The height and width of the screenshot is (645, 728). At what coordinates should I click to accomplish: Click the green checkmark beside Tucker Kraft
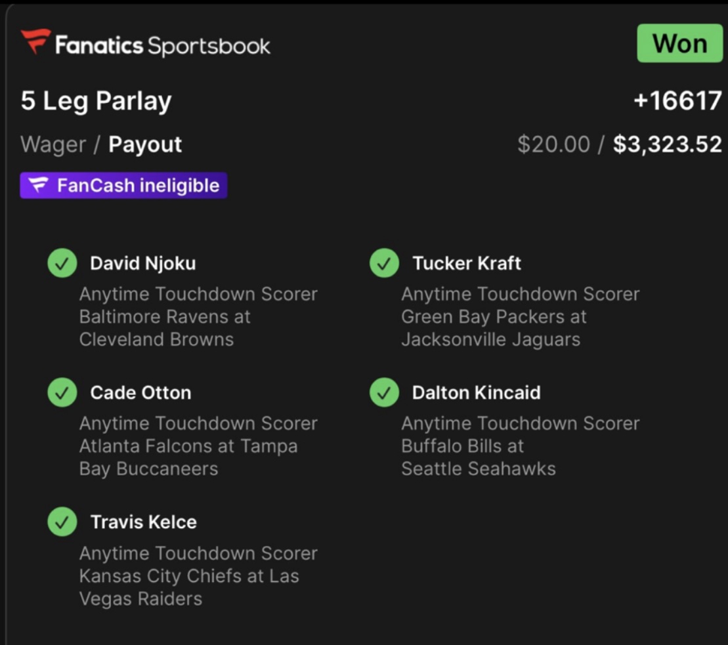point(384,264)
